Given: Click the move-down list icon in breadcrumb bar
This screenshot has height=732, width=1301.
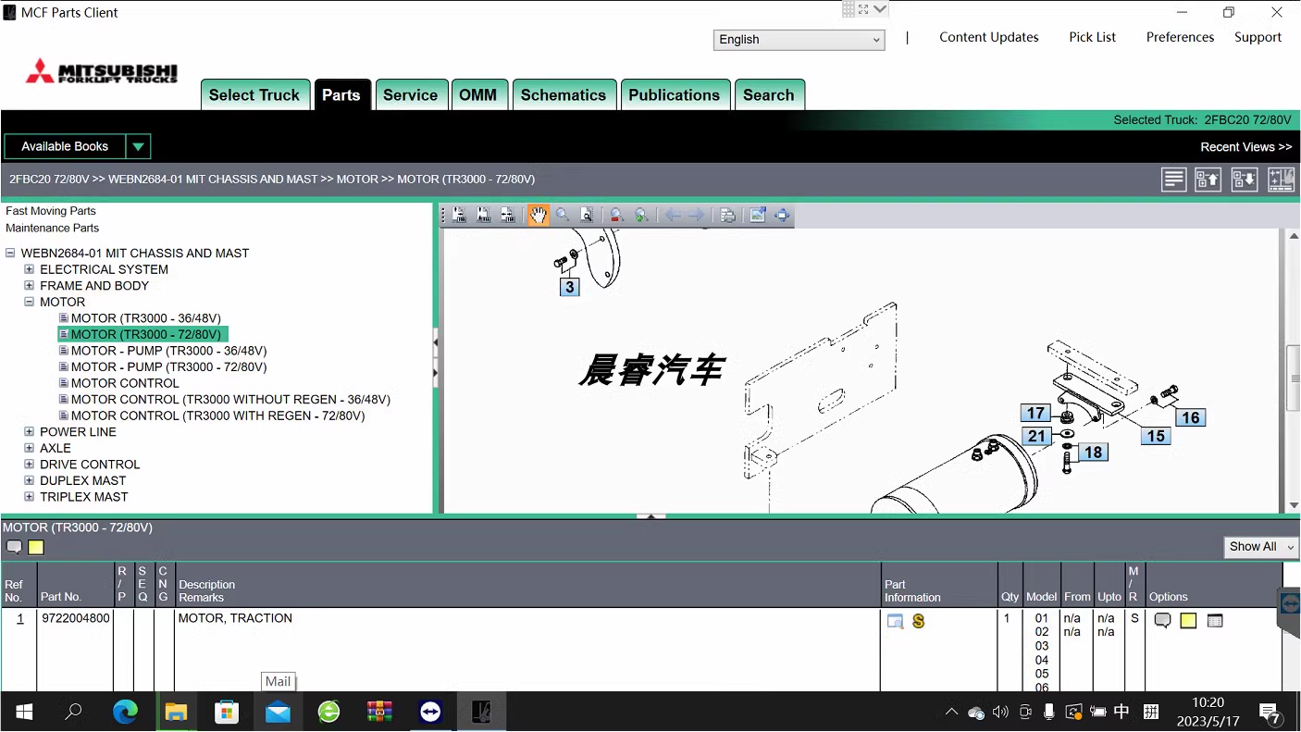Looking at the screenshot, I should (1245, 180).
